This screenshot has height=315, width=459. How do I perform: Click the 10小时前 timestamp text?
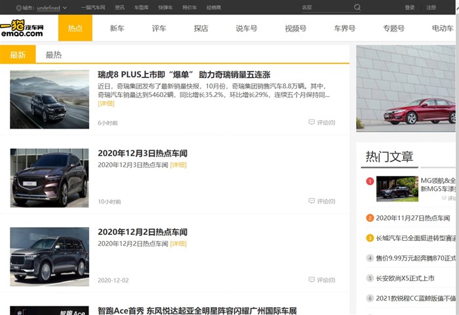[110, 201]
